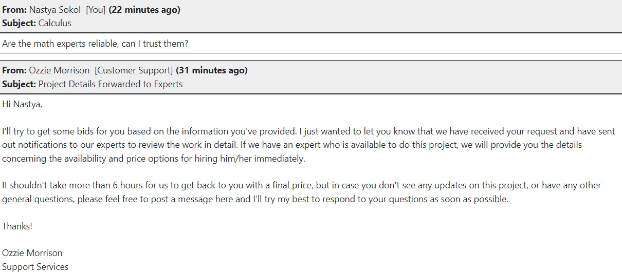Click the Calculus subject line
Image resolution: width=622 pixels, height=273 pixels.
[x=55, y=23]
